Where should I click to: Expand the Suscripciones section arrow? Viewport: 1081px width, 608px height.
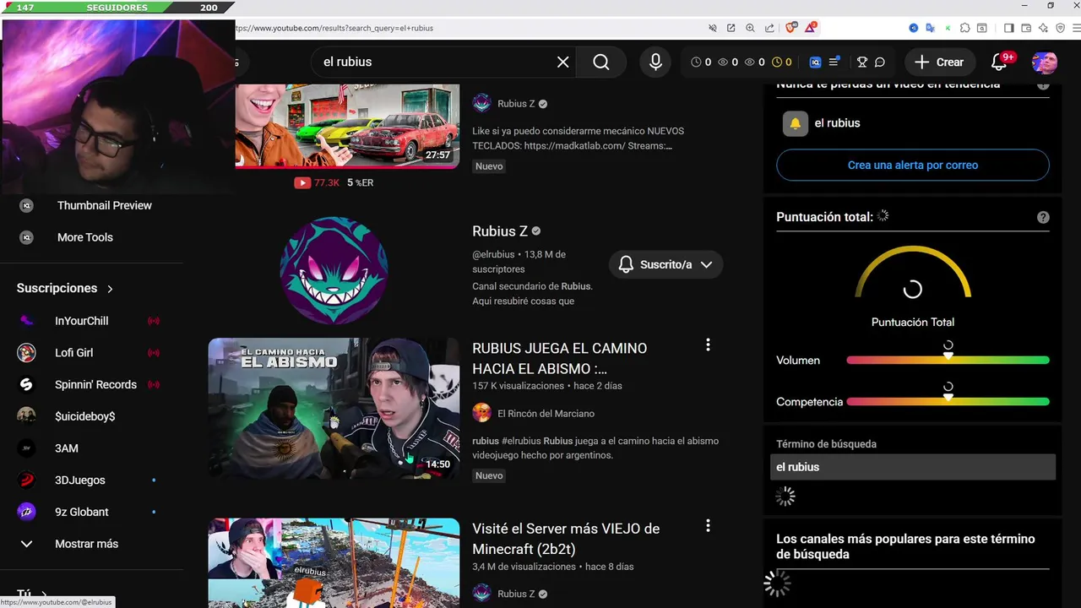point(110,289)
